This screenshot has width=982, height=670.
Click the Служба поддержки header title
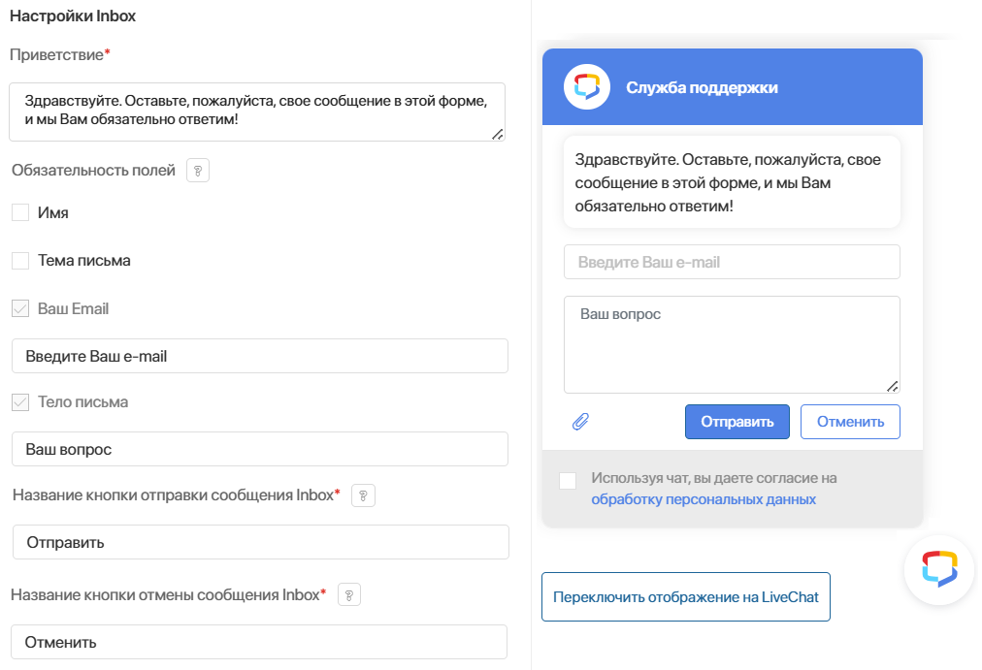[703, 87]
